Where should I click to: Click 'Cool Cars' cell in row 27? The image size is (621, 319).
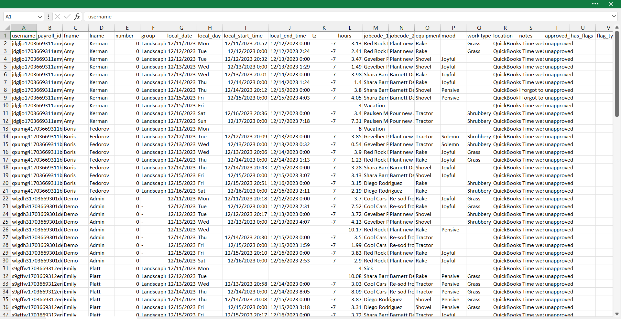pos(376,237)
